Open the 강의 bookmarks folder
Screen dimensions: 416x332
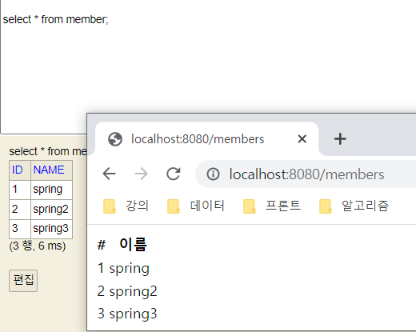coord(126,206)
